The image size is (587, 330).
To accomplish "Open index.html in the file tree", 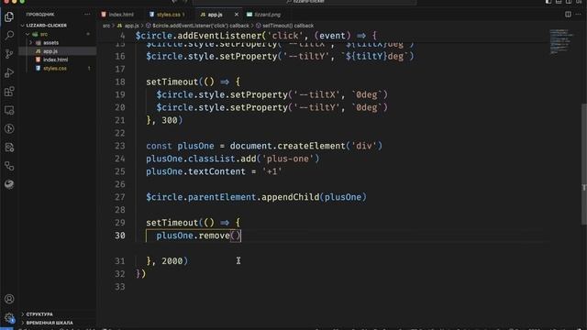I will tap(55, 60).
